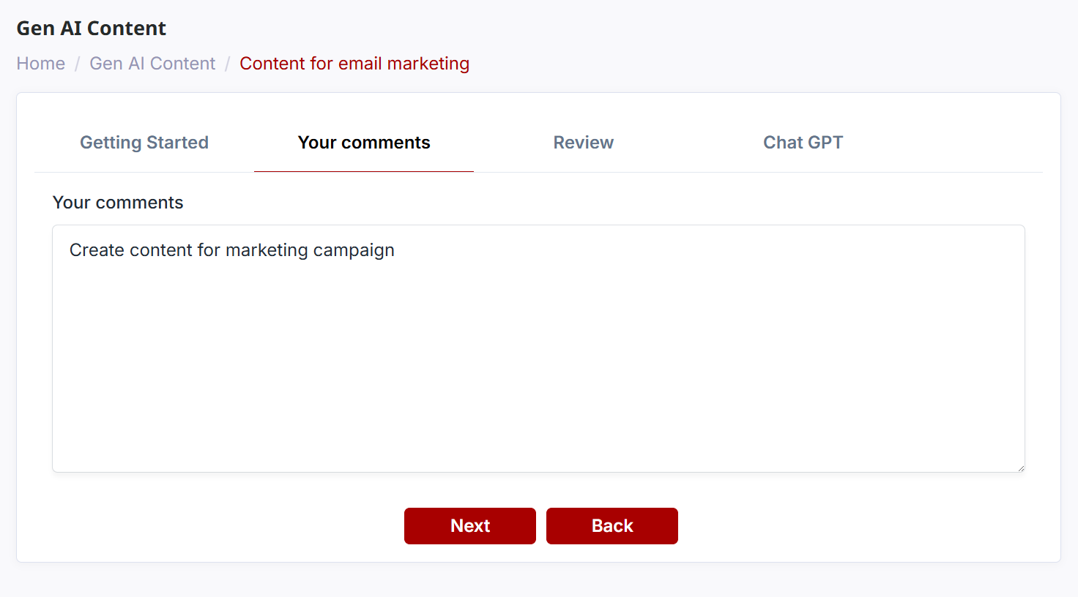Click the 'Content for email marketing' breadcrumb
The image size is (1078, 597).
click(x=354, y=64)
